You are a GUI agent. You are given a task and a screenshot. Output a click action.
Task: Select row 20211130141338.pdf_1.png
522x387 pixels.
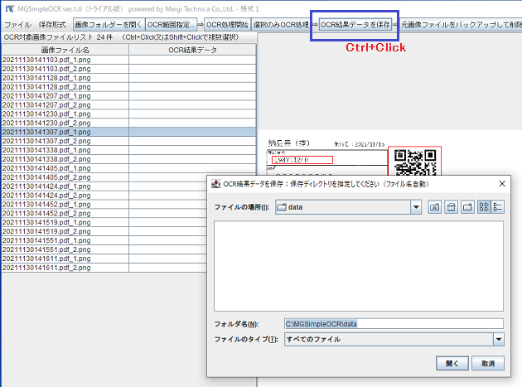[x=128, y=150]
